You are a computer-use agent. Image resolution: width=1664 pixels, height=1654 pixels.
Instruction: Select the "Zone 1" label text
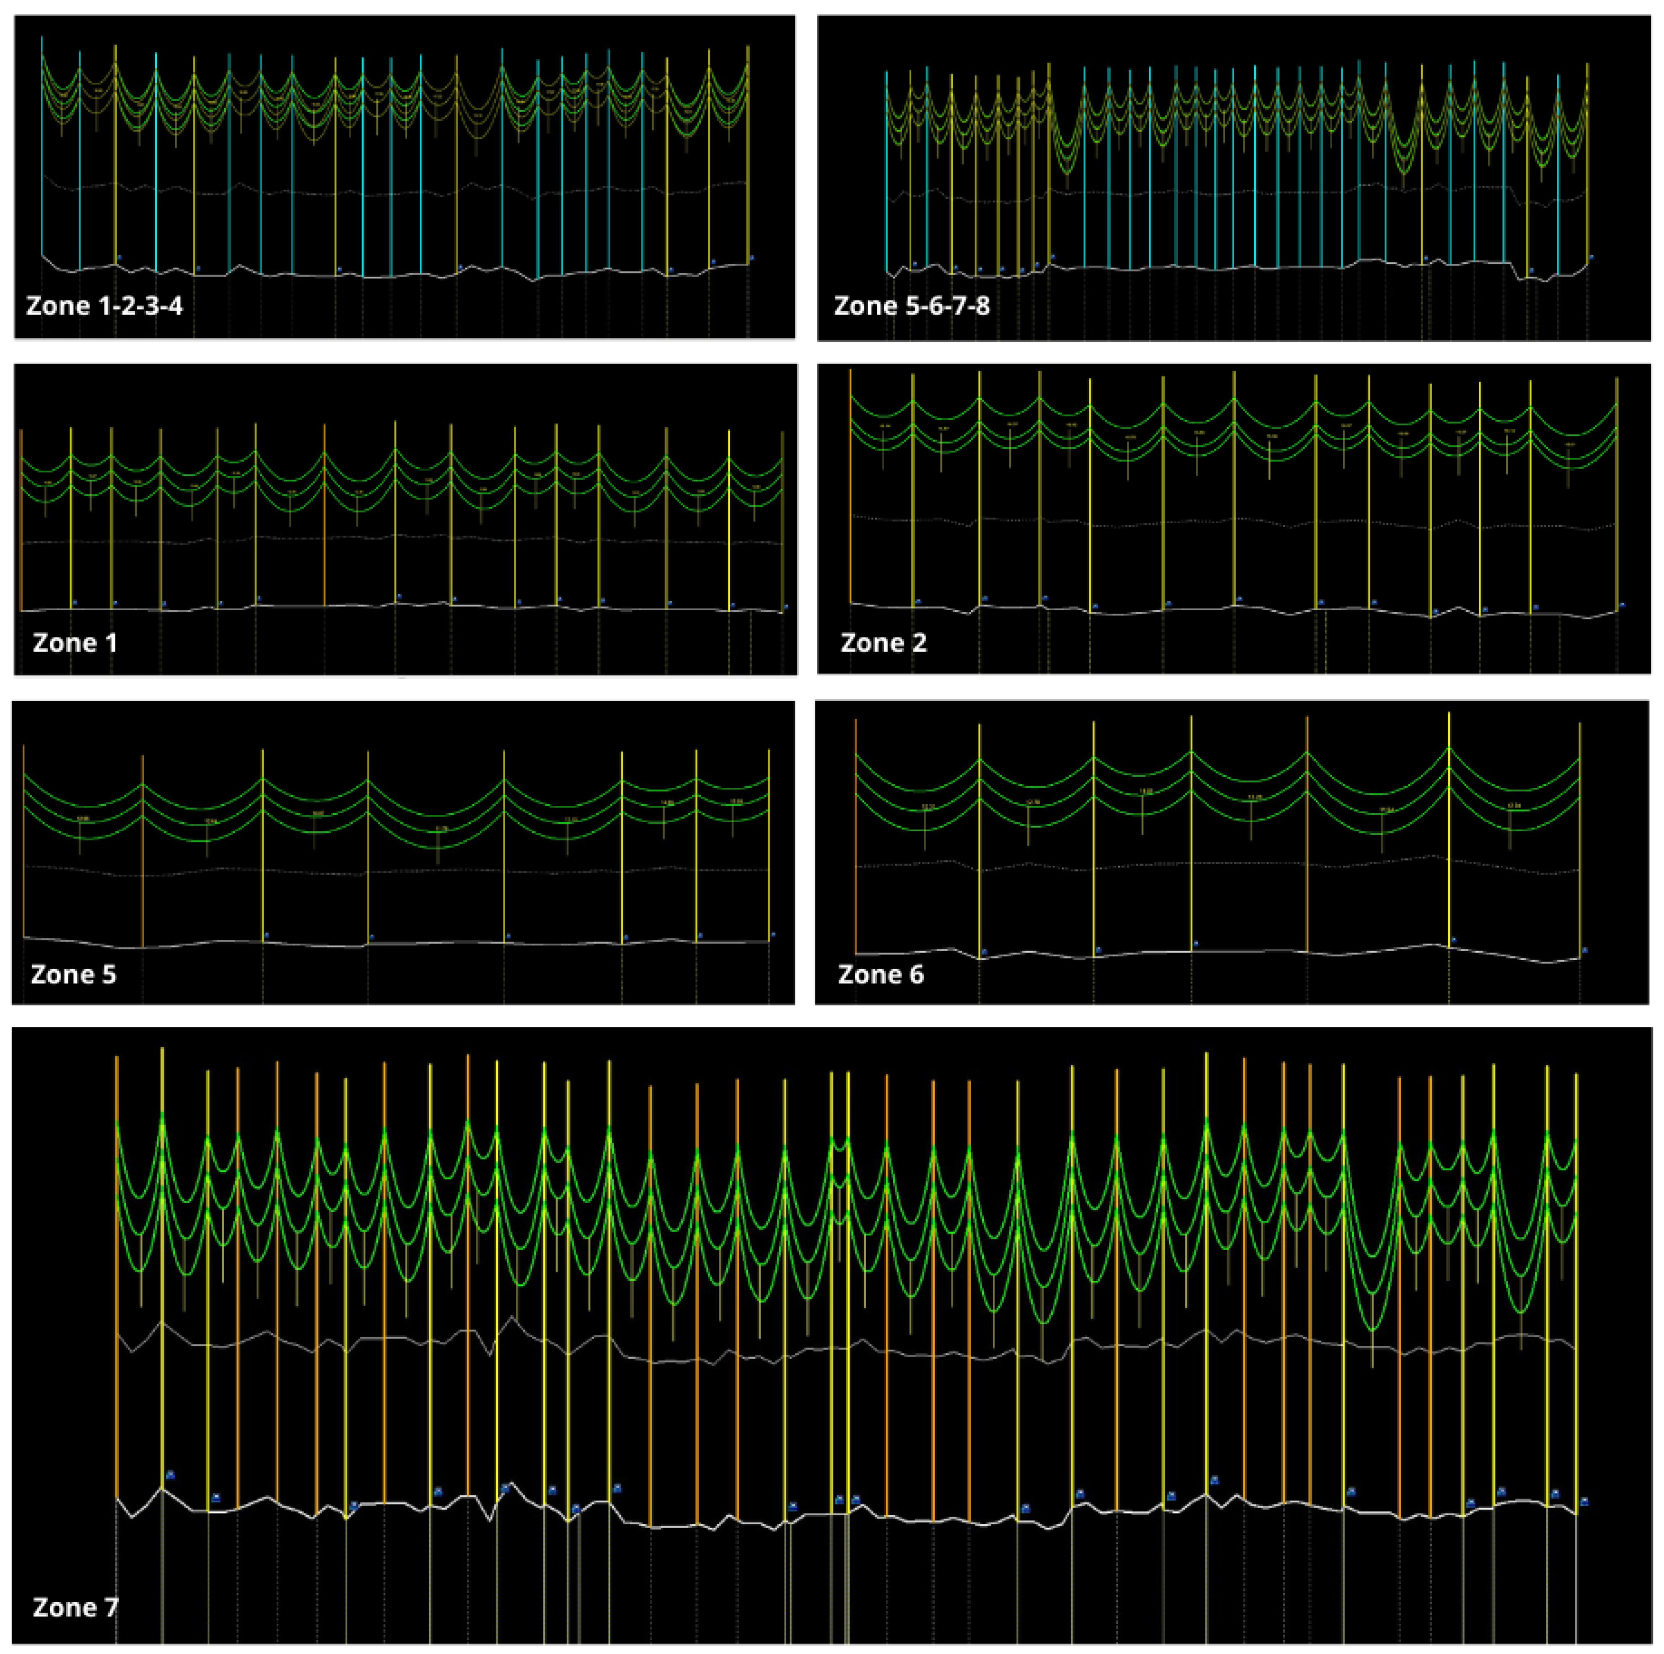(x=75, y=643)
